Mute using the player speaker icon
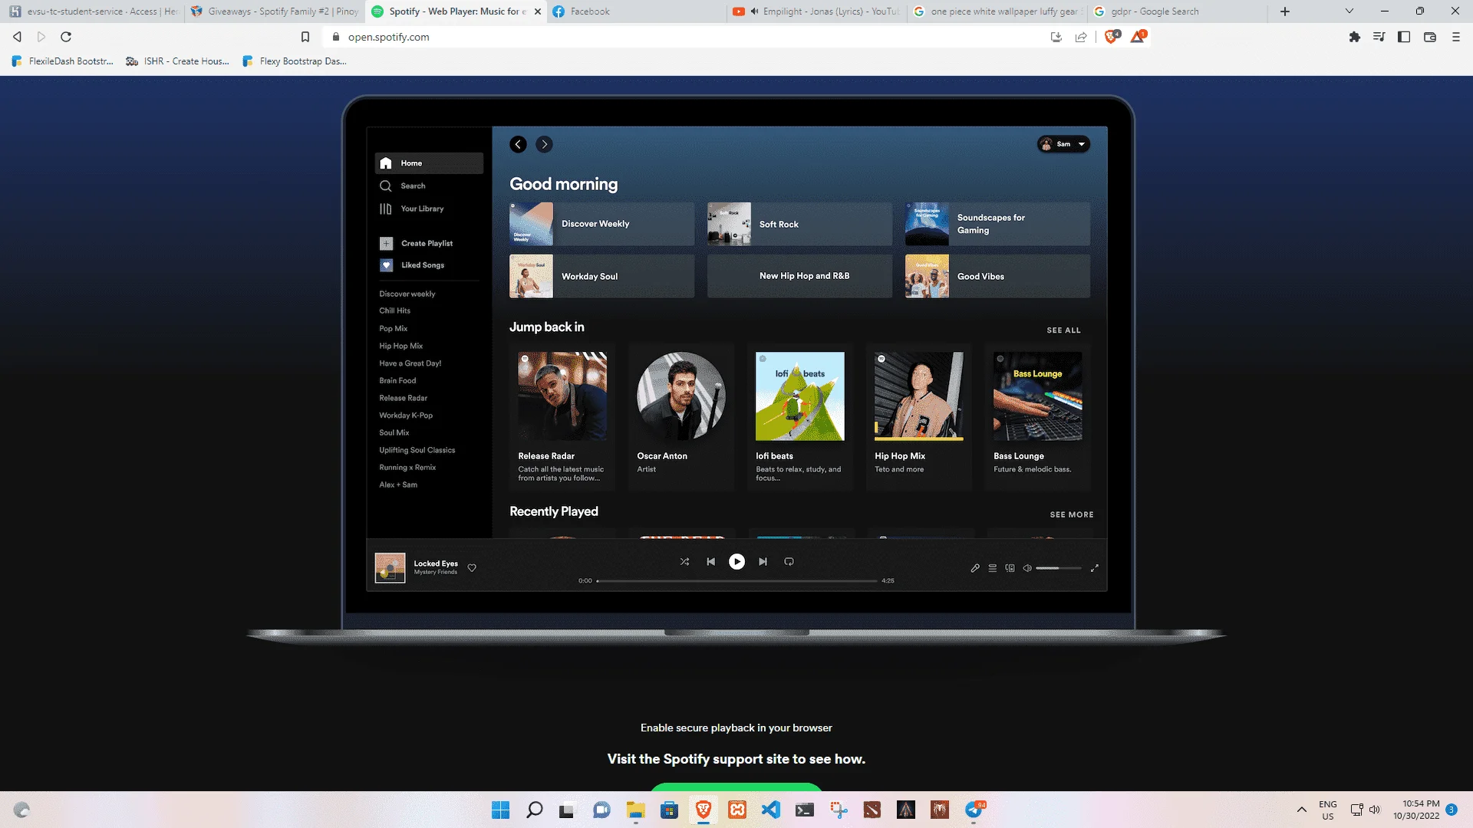Viewport: 1473px width, 828px height. point(1027,568)
